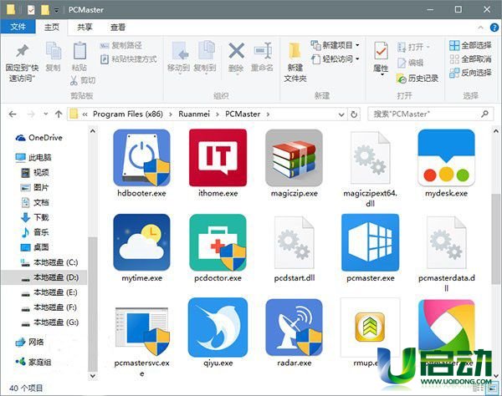Select 网络 network in navigation pane
The width and height of the screenshot is (502, 396).
pyautogui.click(x=29, y=342)
